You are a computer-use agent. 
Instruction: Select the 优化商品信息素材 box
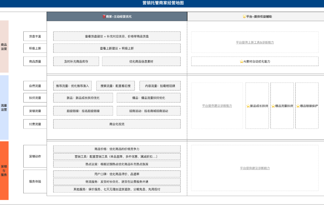pos(141,61)
